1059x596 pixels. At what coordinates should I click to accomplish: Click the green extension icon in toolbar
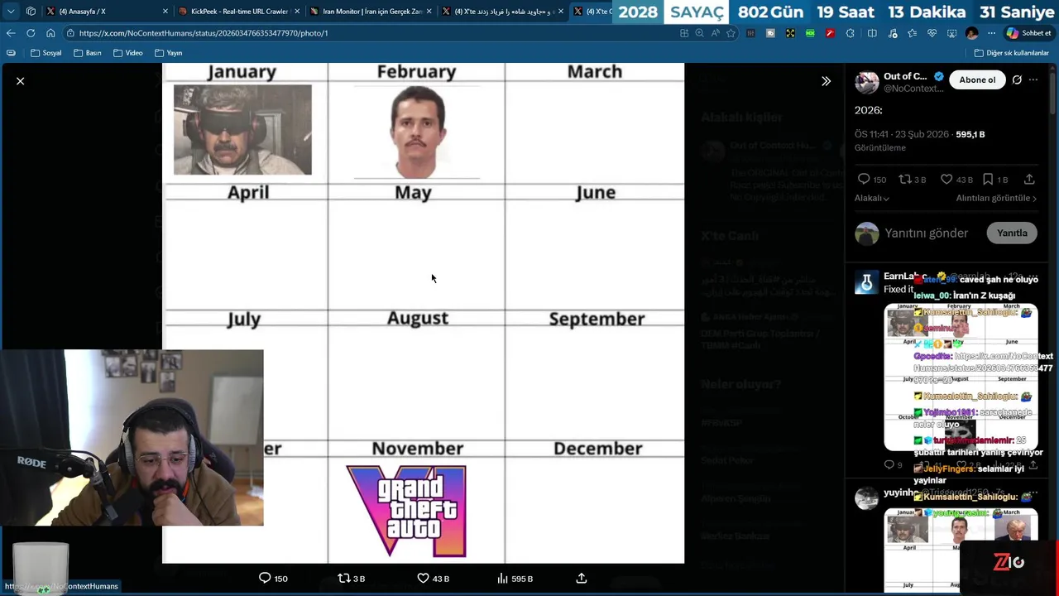point(810,33)
